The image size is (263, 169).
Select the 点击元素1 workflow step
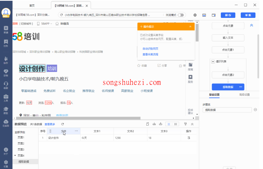point(228,50)
